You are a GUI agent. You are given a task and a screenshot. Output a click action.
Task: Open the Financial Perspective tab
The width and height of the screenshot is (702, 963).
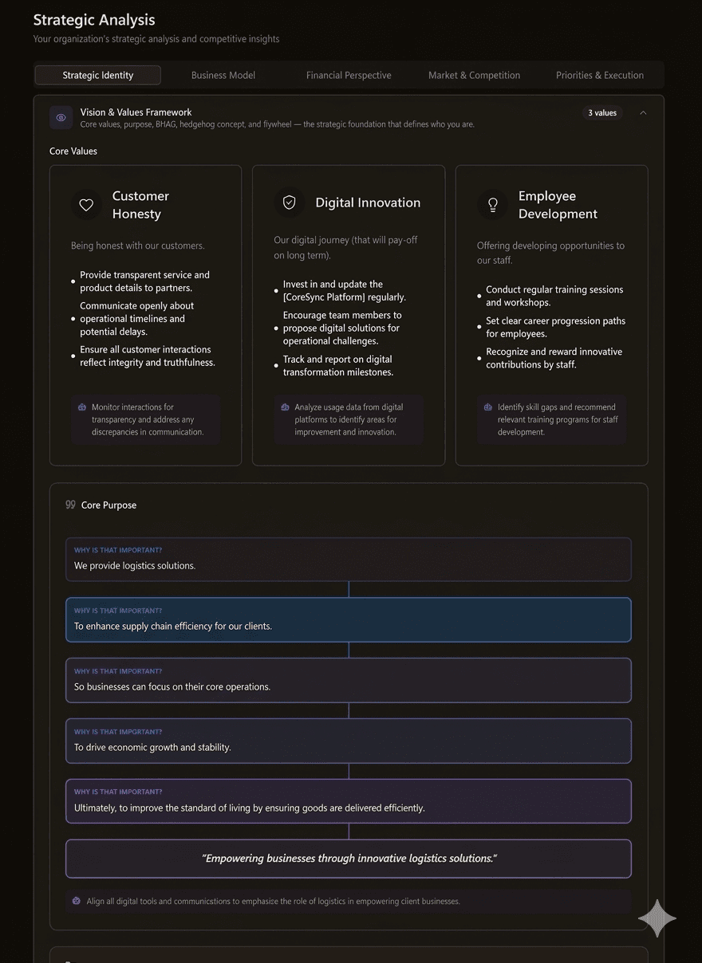click(x=349, y=75)
